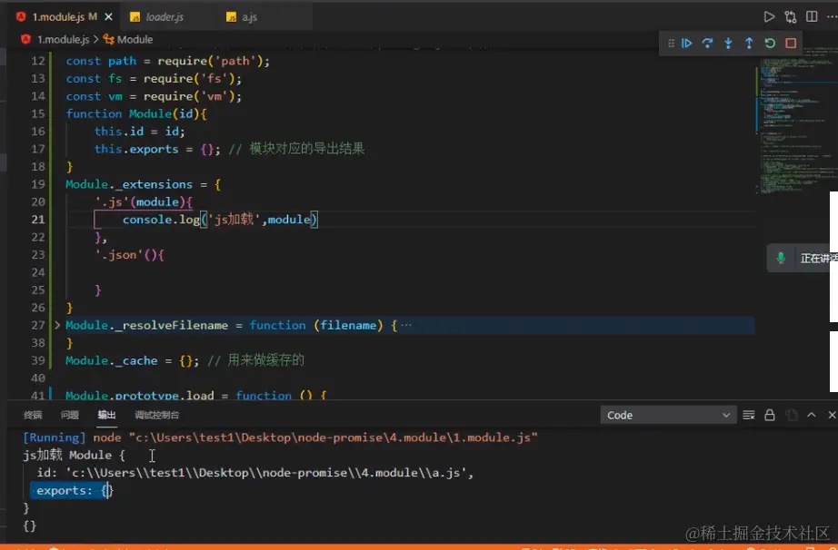Open the source control changes icon
The image size is (838, 550).
click(791, 17)
